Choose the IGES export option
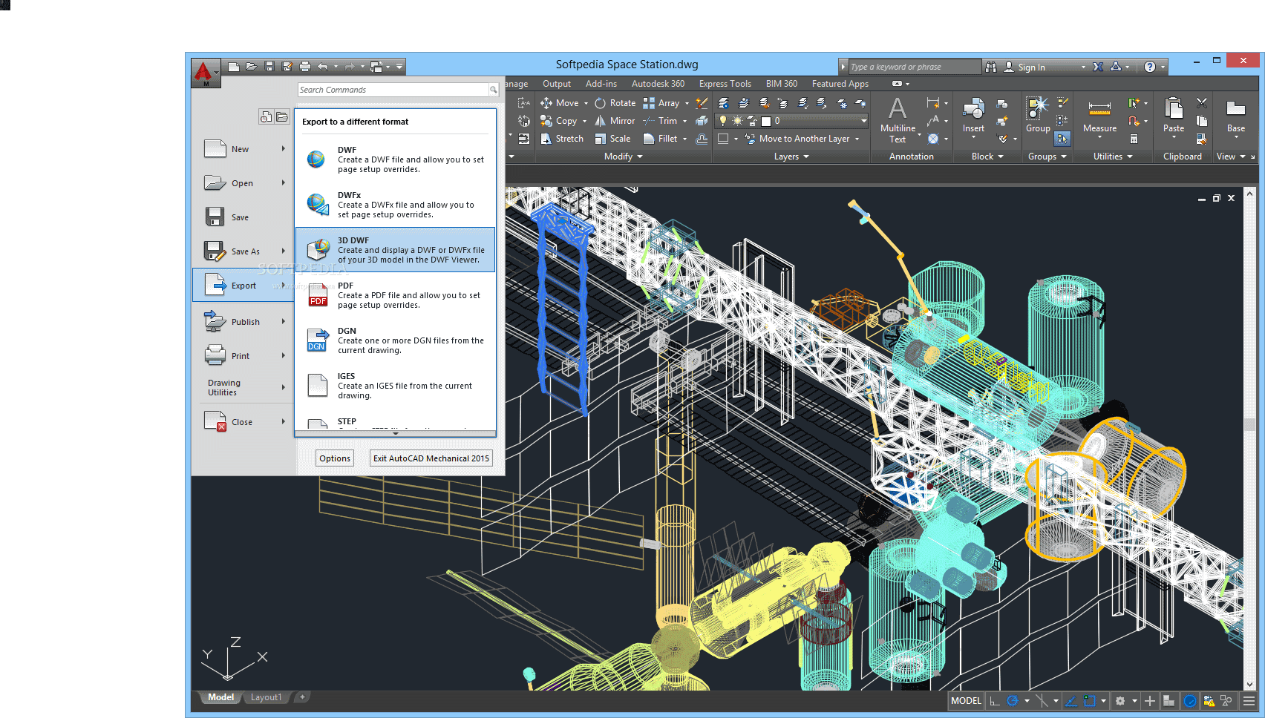 pos(396,386)
